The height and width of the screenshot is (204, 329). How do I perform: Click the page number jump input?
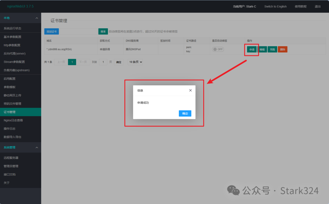[103, 62]
